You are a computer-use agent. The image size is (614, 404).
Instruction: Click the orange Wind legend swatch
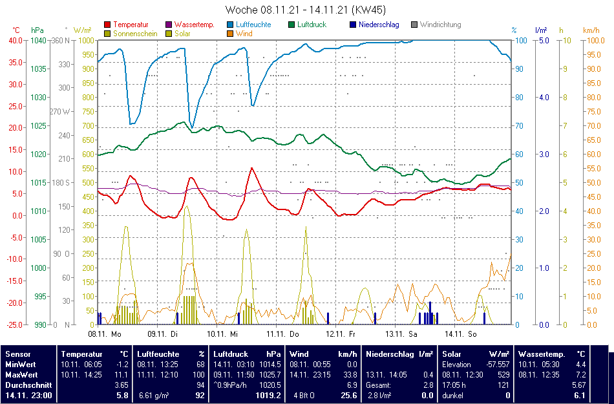click(x=230, y=34)
